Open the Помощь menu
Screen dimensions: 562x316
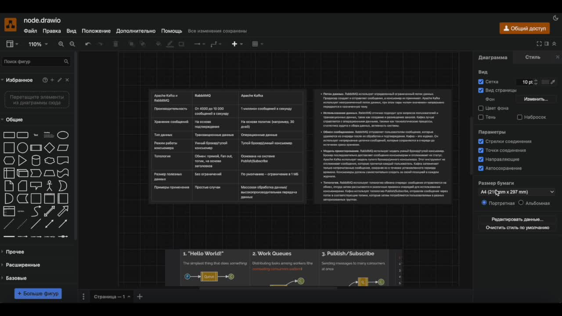pos(172,31)
